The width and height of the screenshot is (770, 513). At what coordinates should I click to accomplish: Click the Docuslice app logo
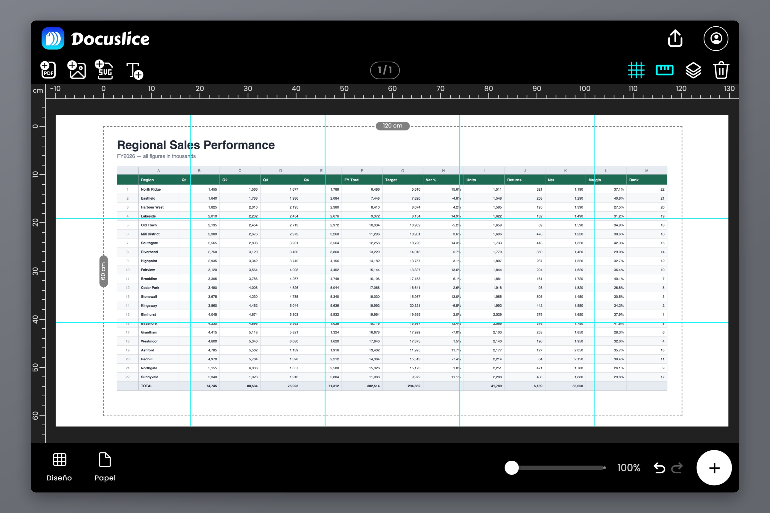(x=53, y=39)
